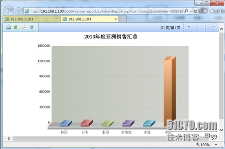Expand the address bar dropdown arrow

tap(191, 11)
